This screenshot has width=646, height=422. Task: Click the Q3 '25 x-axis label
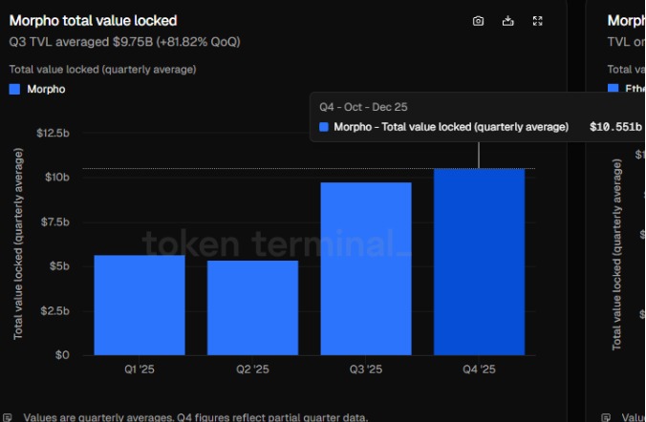pyautogui.click(x=366, y=369)
